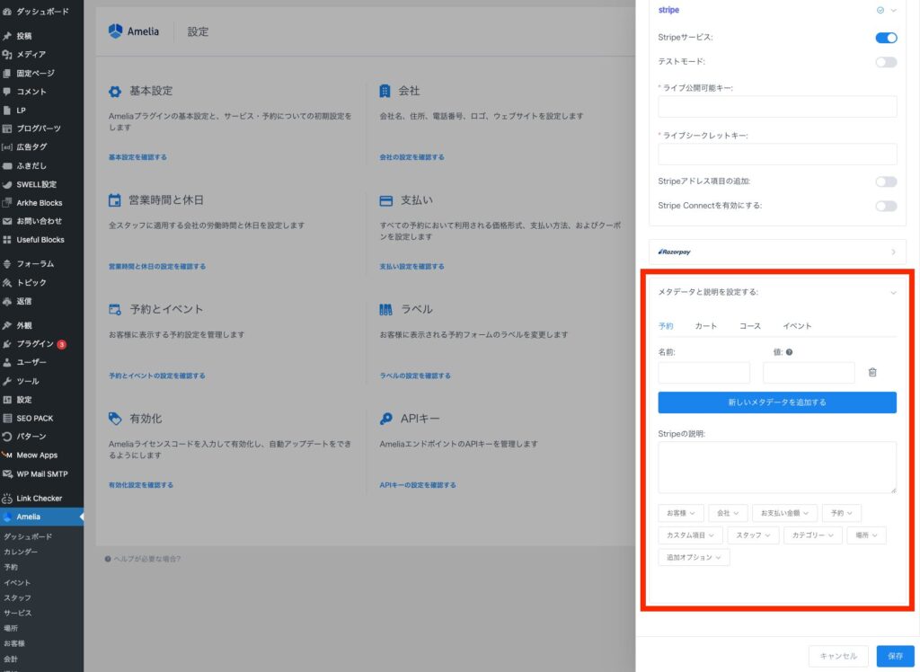Open the お客様 placeholder dropdown

tap(680, 513)
